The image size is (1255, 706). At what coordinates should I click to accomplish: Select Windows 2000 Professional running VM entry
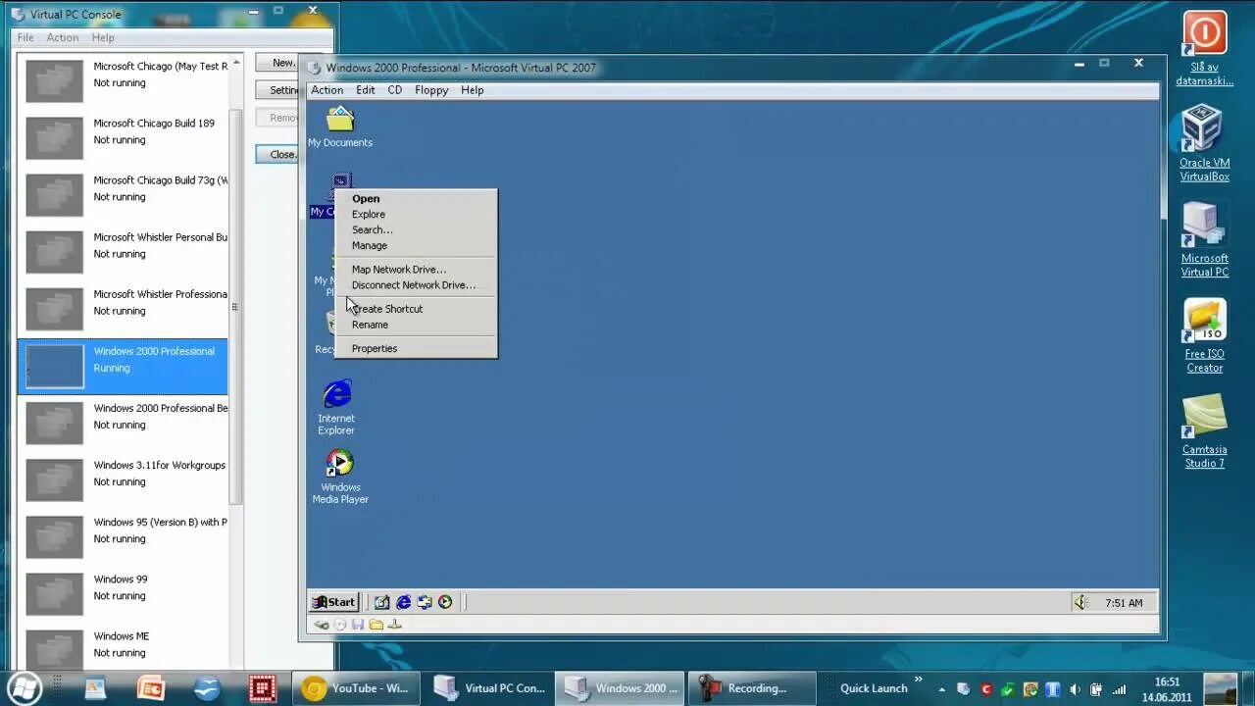coord(123,367)
